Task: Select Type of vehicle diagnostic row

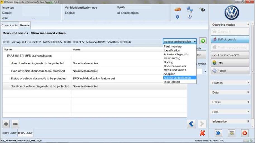Action: tap(94, 71)
